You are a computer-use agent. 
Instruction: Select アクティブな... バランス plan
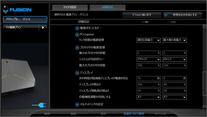click(x=25, y=19)
